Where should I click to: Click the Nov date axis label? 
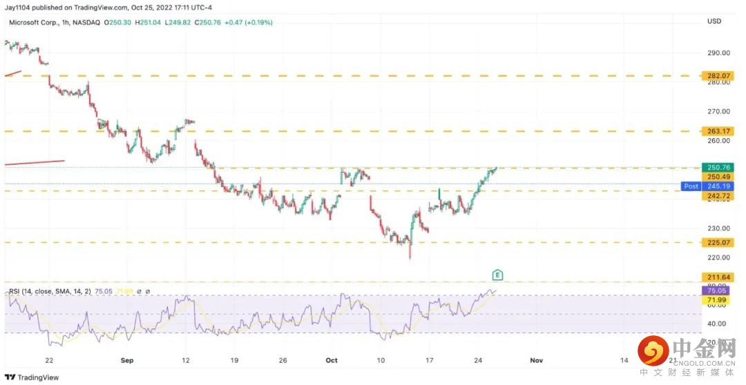click(x=536, y=360)
